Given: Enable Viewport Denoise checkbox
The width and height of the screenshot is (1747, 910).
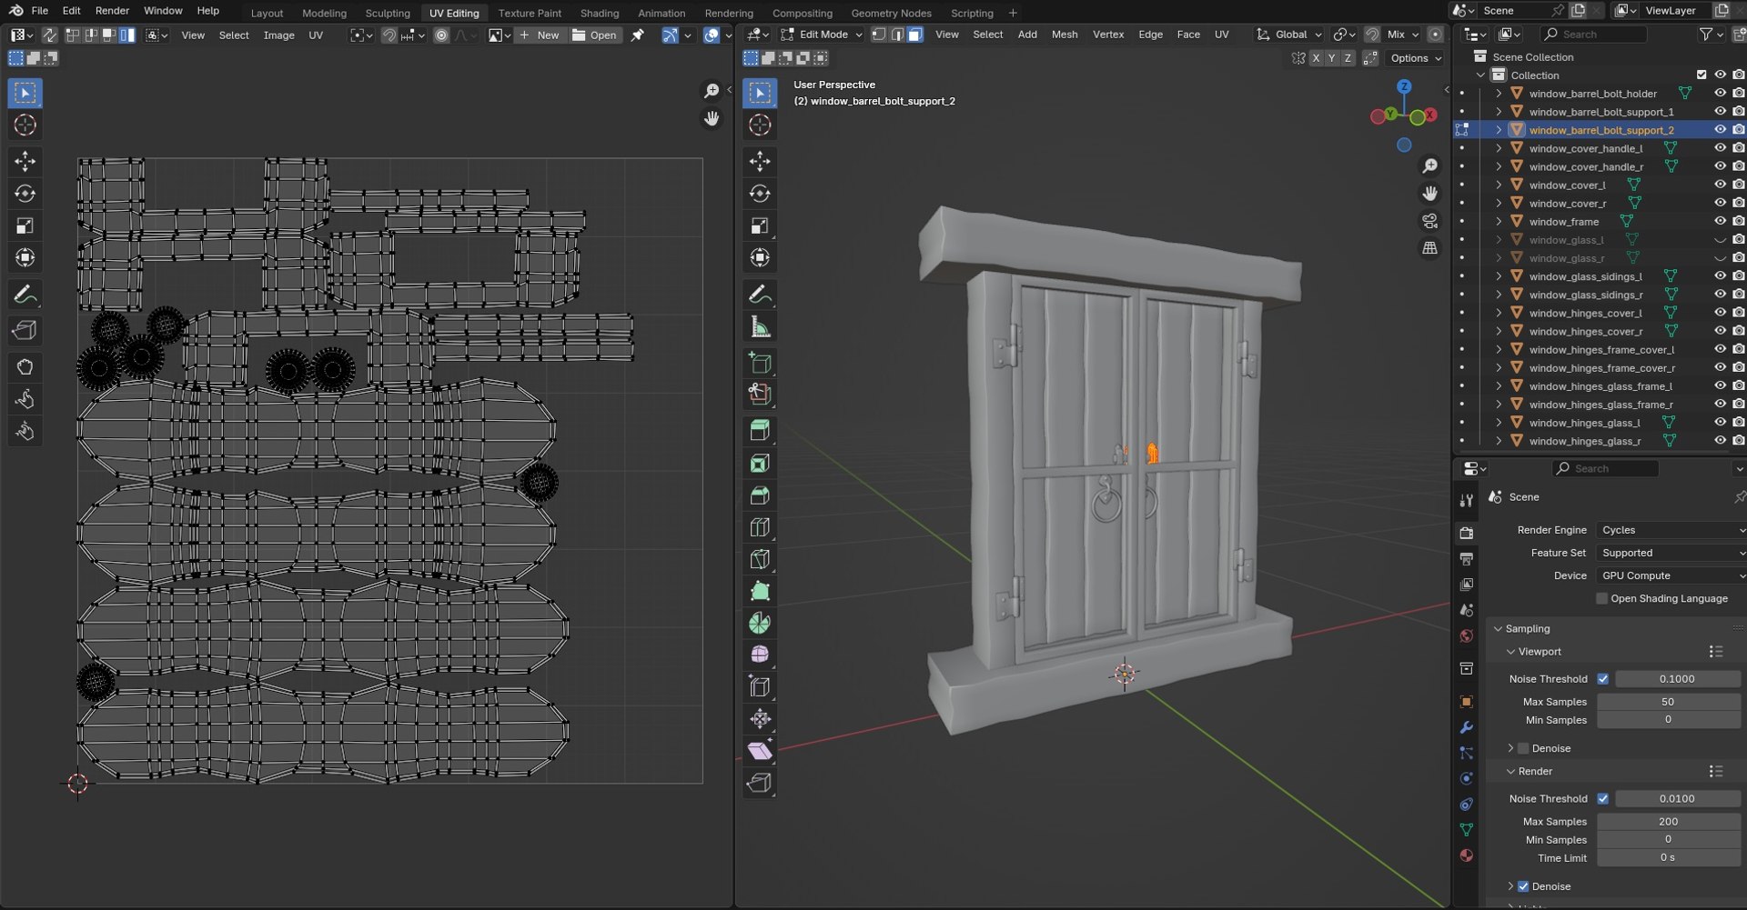Looking at the screenshot, I should tap(1523, 748).
